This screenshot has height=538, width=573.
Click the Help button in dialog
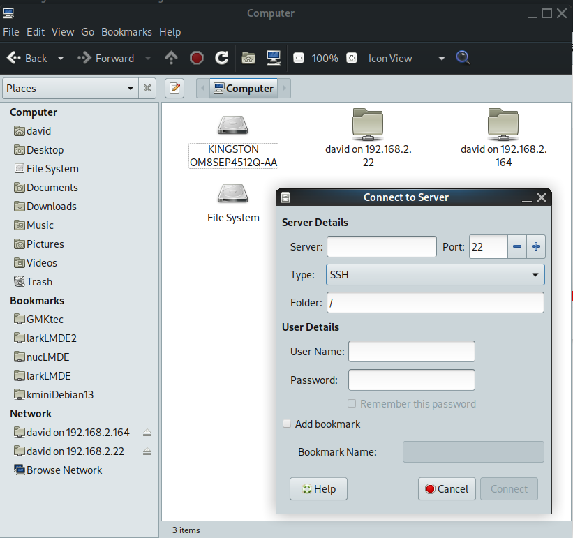[x=318, y=488]
